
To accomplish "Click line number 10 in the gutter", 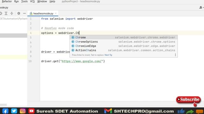I will tap(30, 61).
